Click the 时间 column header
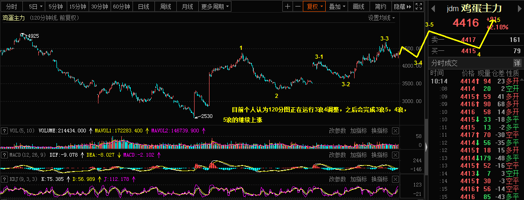Image resolution: width=524 pixels, height=200 pixels. click(437, 73)
